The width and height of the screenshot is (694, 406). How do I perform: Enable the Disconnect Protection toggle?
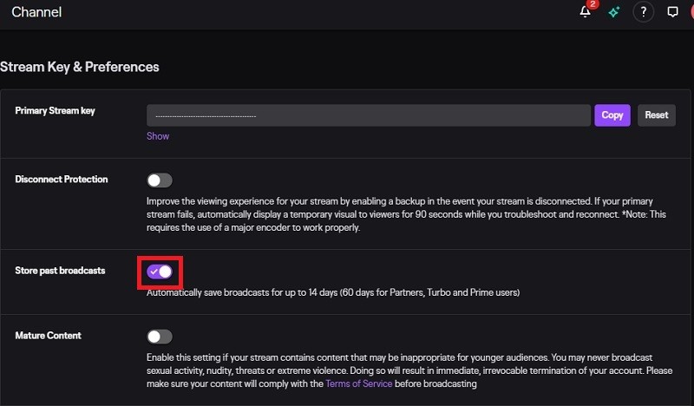(x=160, y=180)
